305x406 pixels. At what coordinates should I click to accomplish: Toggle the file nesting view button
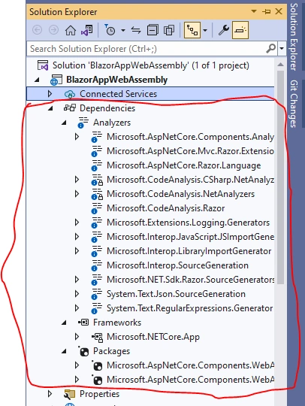point(192,30)
